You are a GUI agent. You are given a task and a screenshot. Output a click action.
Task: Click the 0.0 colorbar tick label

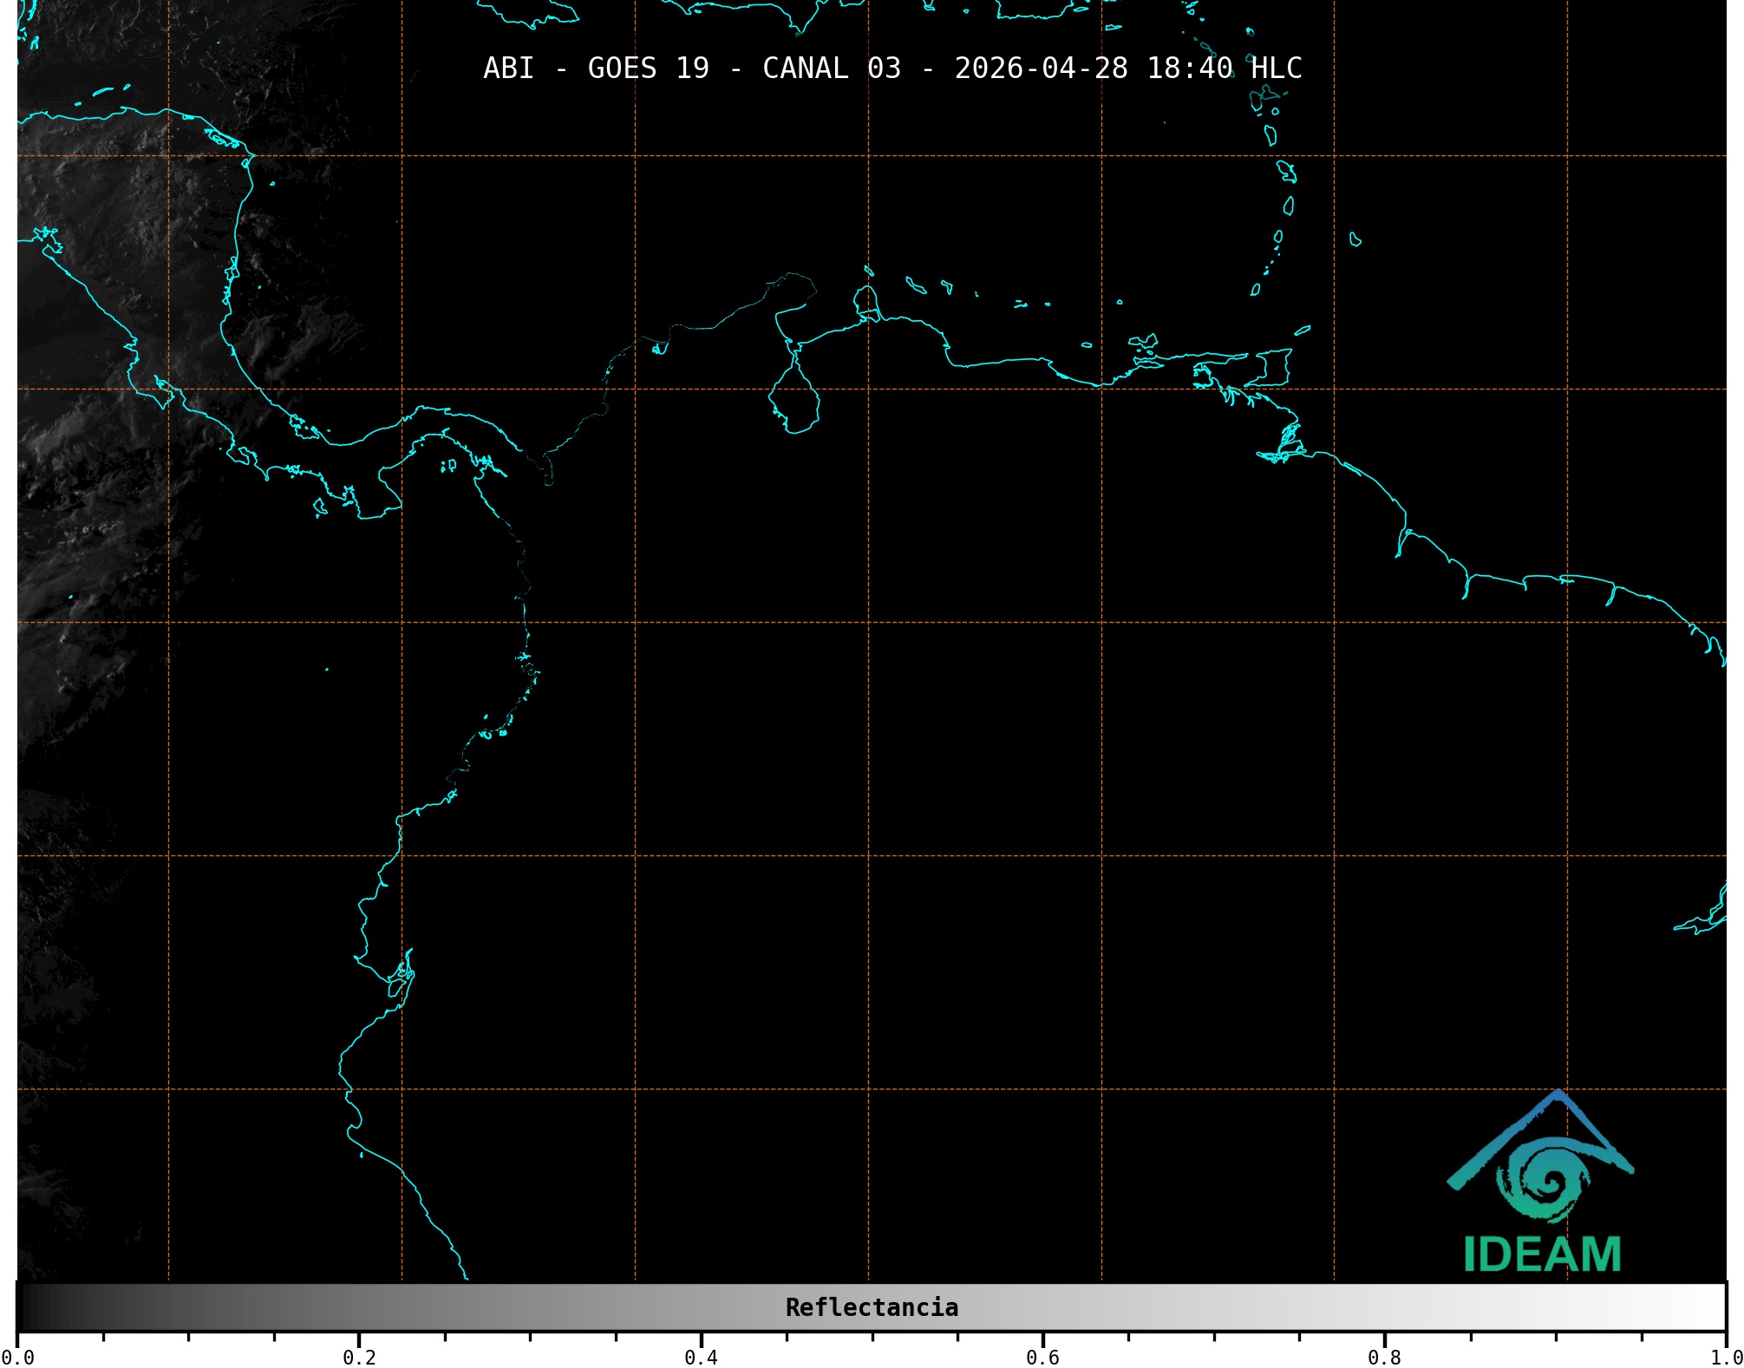17,1358
